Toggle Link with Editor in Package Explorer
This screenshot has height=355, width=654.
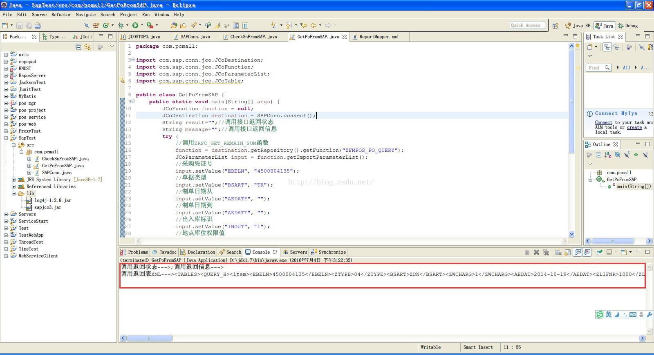[x=87, y=47]
